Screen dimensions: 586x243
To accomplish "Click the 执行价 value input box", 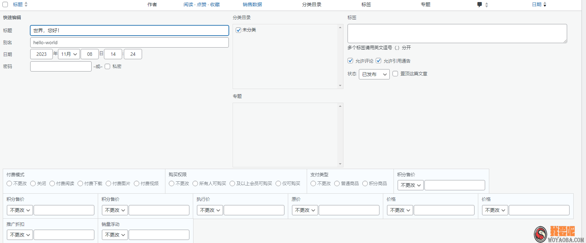I will (x=254, y=210).
